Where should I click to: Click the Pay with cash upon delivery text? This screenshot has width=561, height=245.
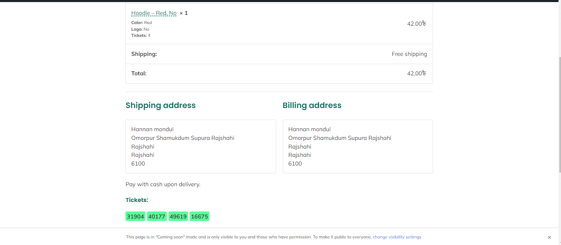pos(163,185)
